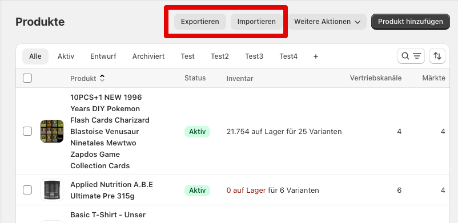
Task: Check the Applied Nutrition A.B.E row checkbox
Action: [x=27, y=190]
